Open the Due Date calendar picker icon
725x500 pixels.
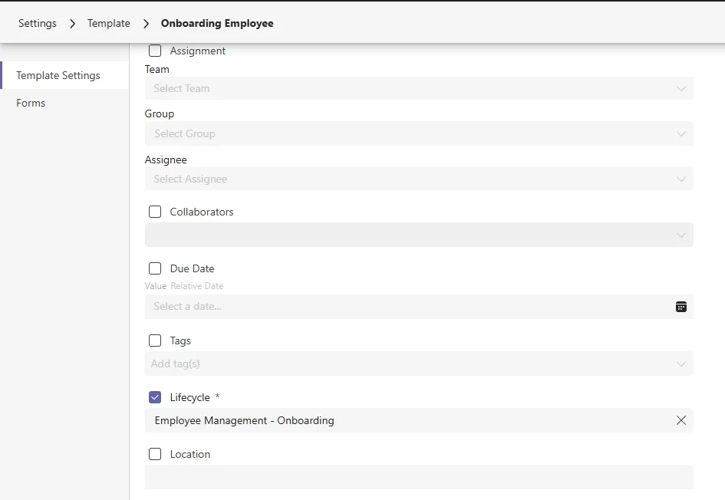681,307
